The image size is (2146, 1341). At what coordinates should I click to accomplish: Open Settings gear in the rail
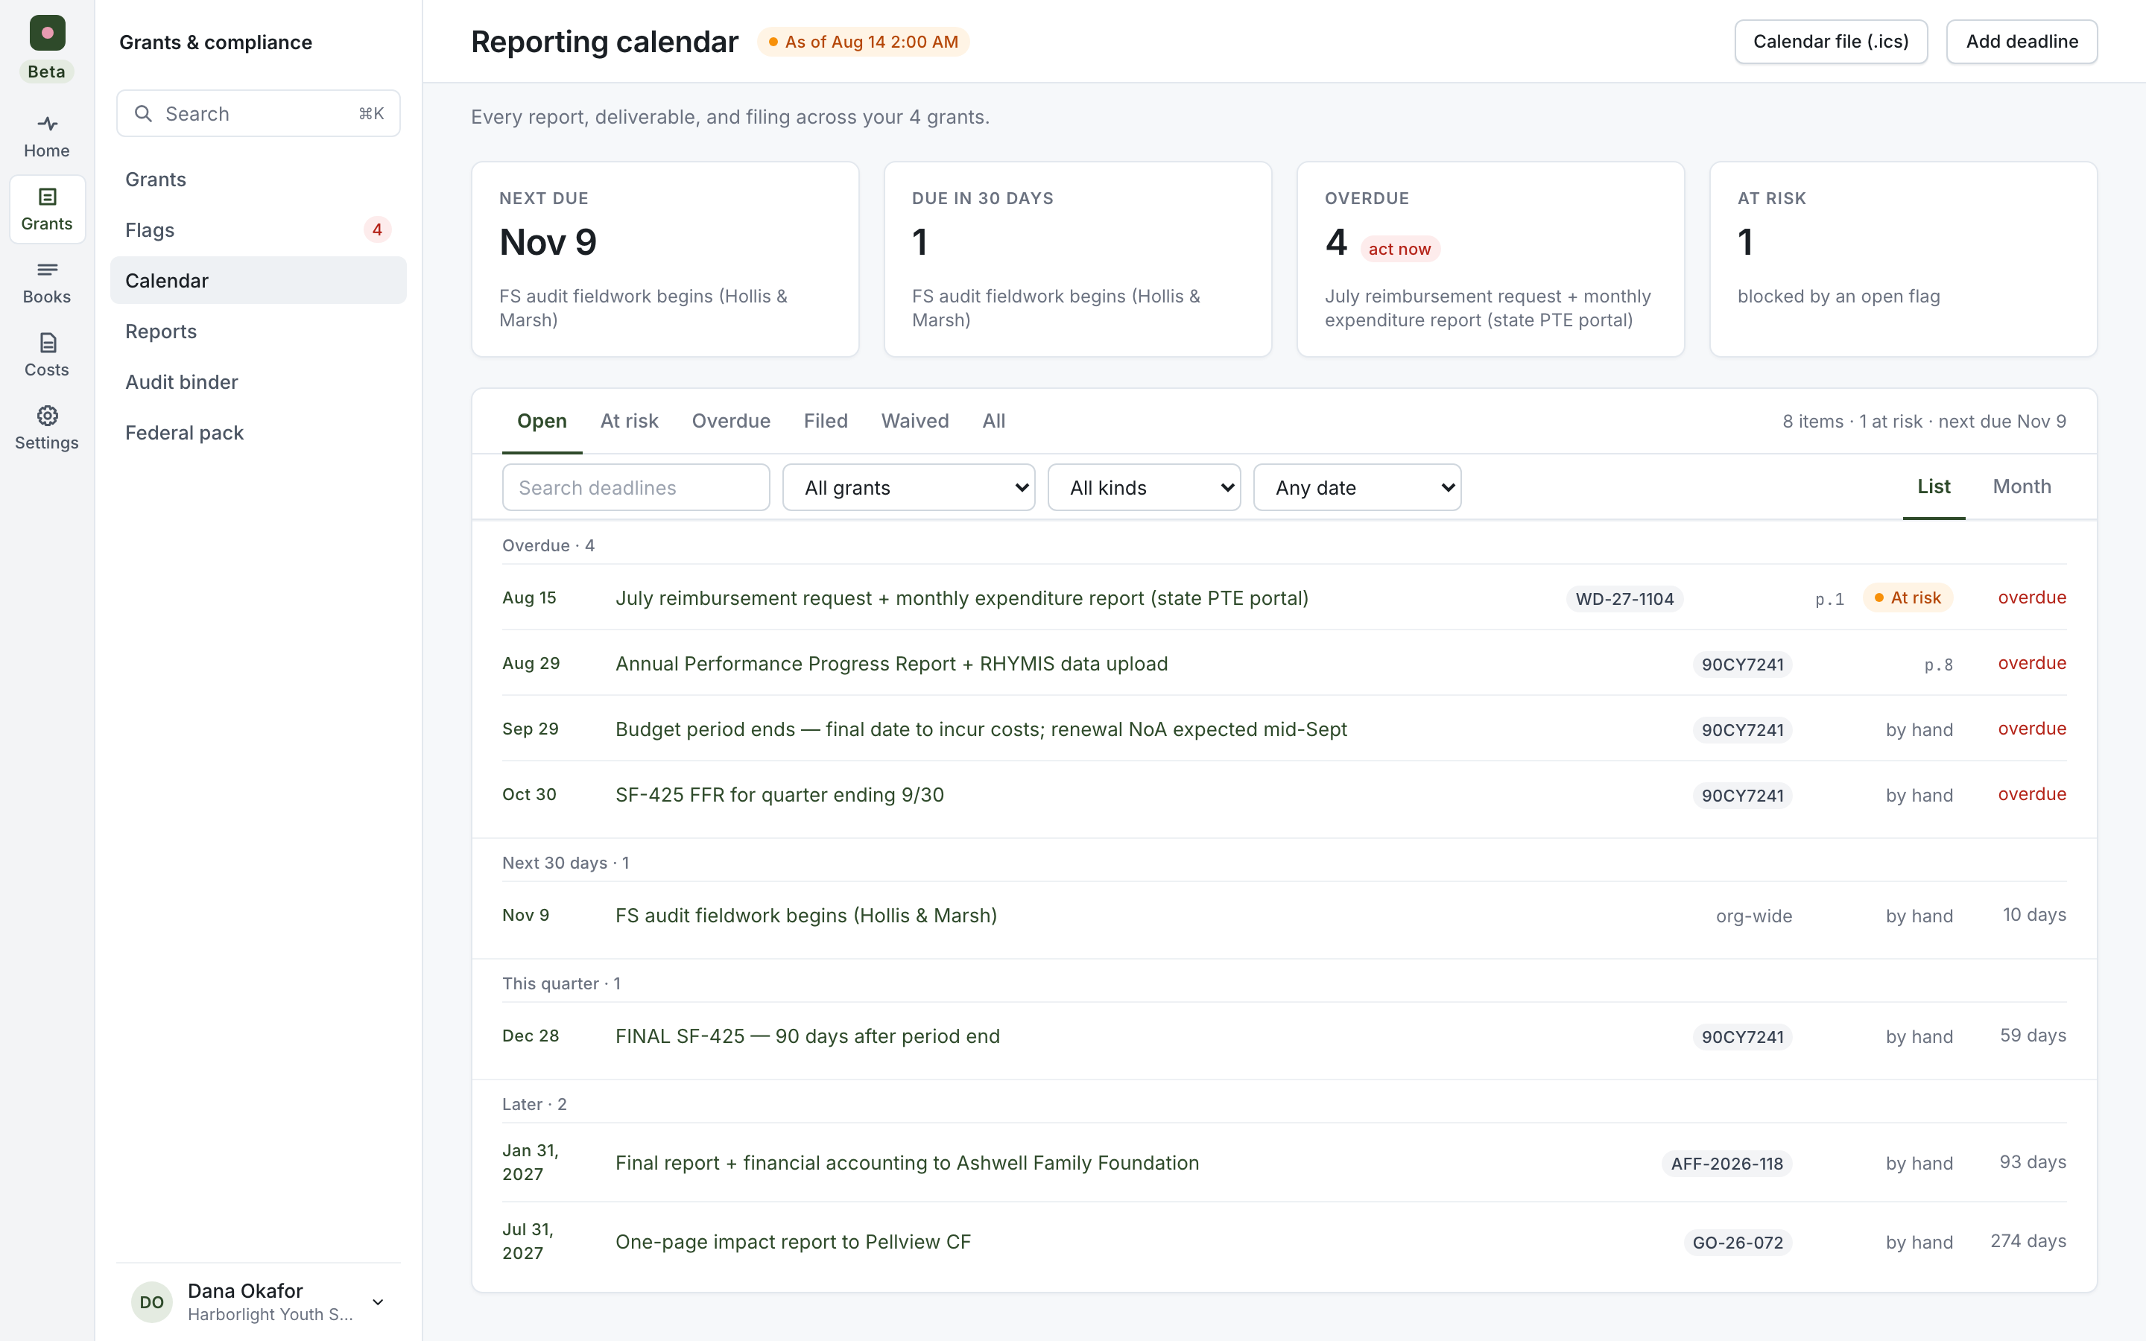47,428
